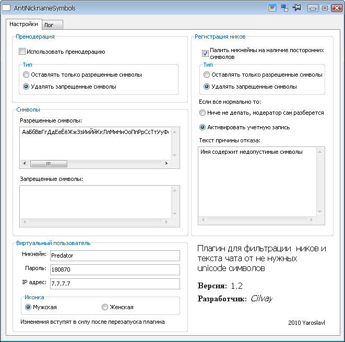Click the blue overlapping squares title-bar icon
345x342 pixels.
coord(285,8)
